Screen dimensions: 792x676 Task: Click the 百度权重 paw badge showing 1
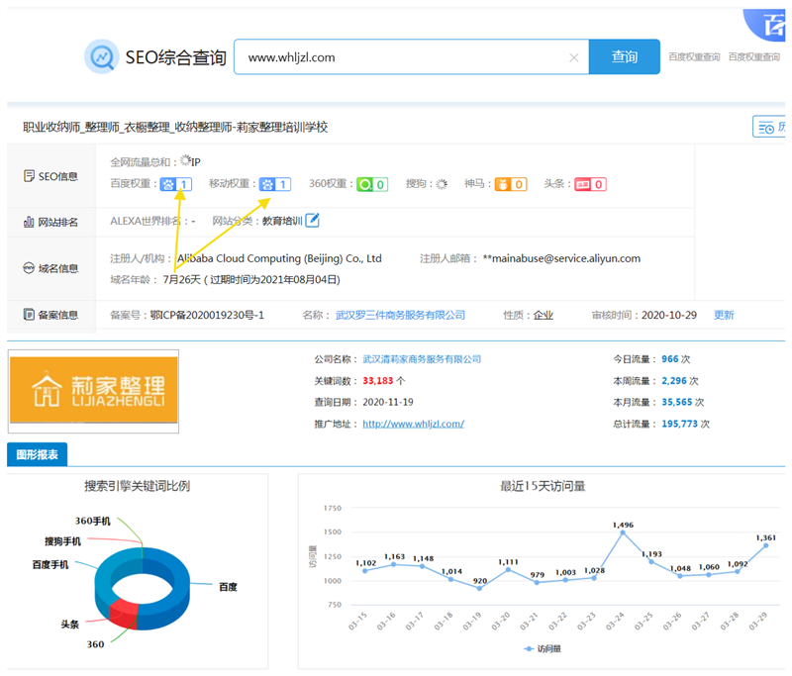click(176, 184)
